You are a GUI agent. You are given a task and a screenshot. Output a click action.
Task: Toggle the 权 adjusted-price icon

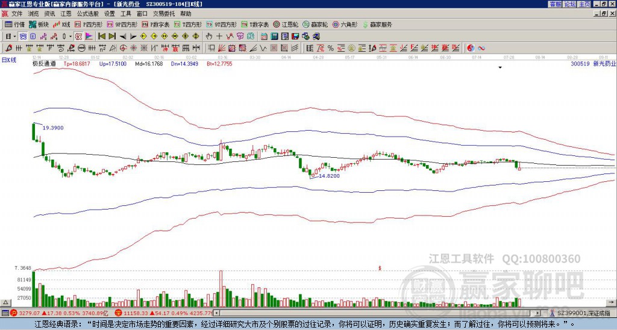coord(79,37)
